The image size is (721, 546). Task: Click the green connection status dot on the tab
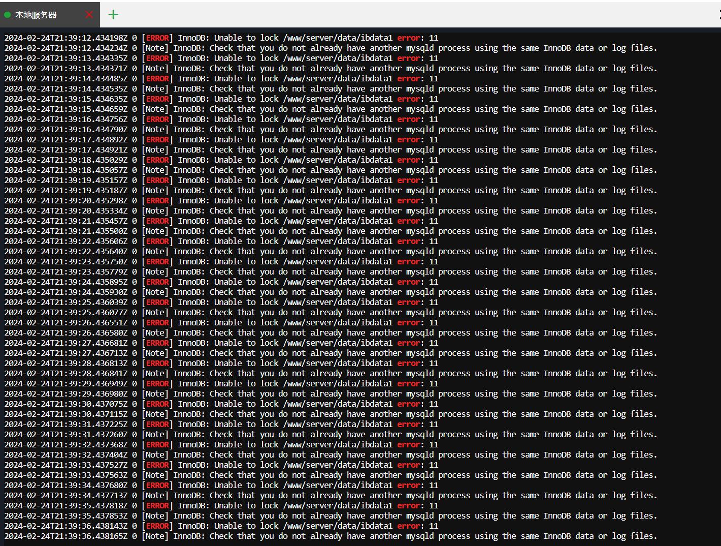pyautogui.click(x=7, y=15)
